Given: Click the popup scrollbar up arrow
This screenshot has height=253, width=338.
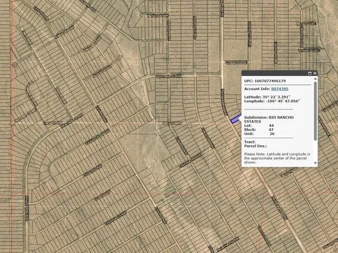Looking at the screenshot, I should point(315,79).
